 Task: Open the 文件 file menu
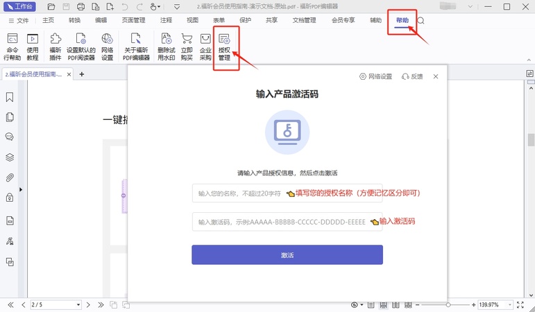19,21
